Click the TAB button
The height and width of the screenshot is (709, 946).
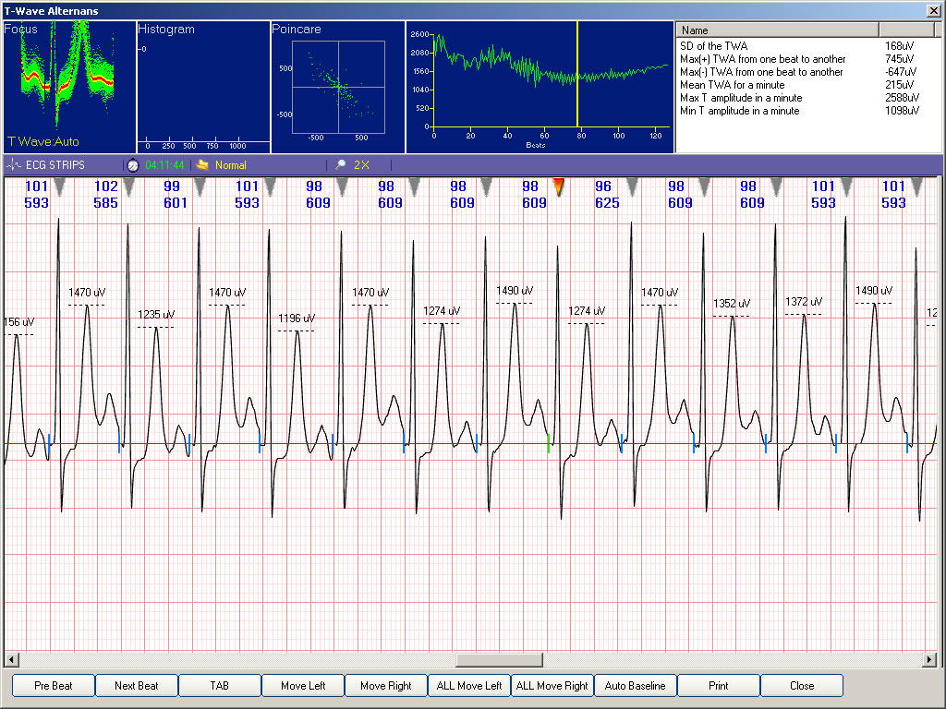(x=219, y=686)
